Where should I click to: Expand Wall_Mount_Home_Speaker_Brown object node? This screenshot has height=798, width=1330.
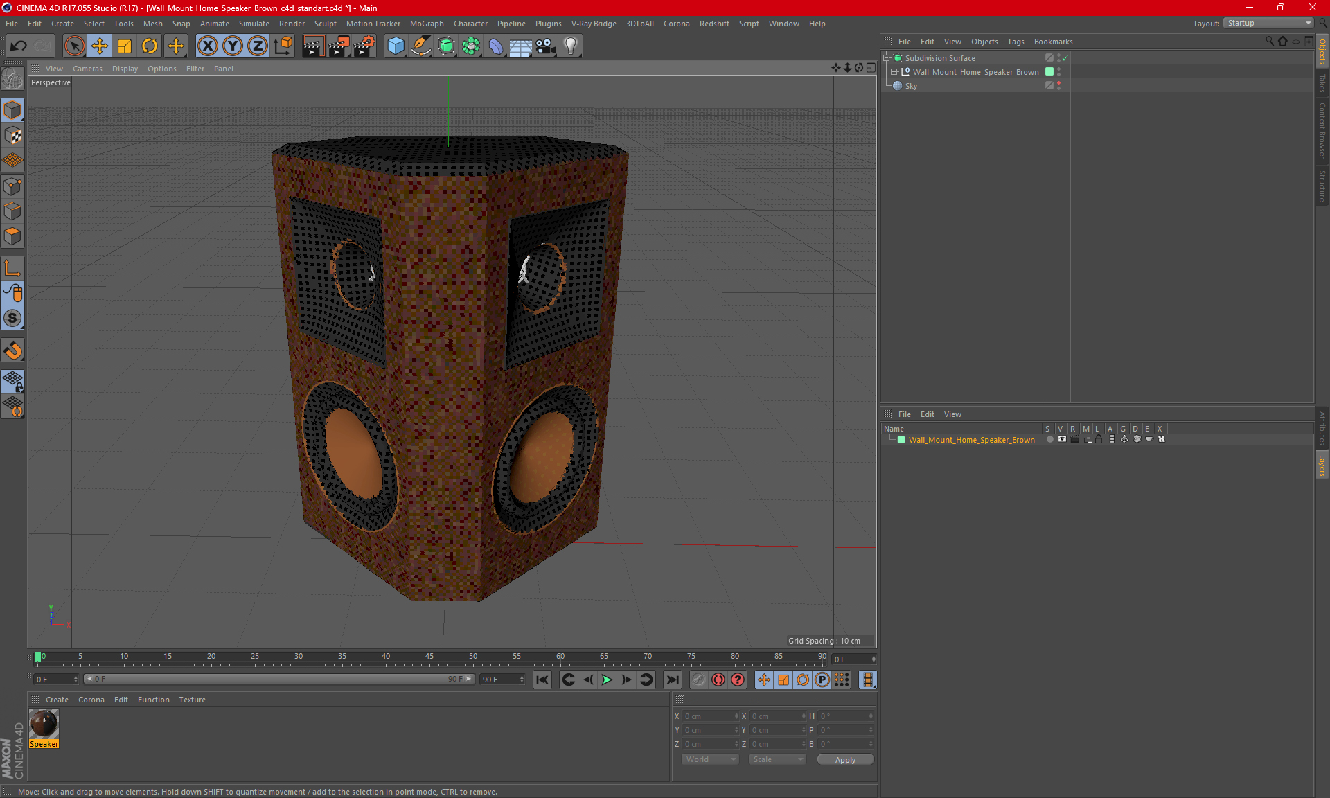894,72
